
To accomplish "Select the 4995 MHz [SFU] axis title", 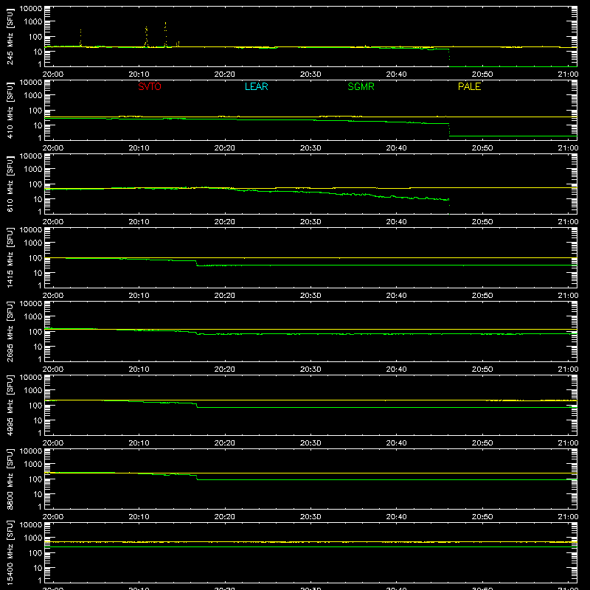I will 10,405.
